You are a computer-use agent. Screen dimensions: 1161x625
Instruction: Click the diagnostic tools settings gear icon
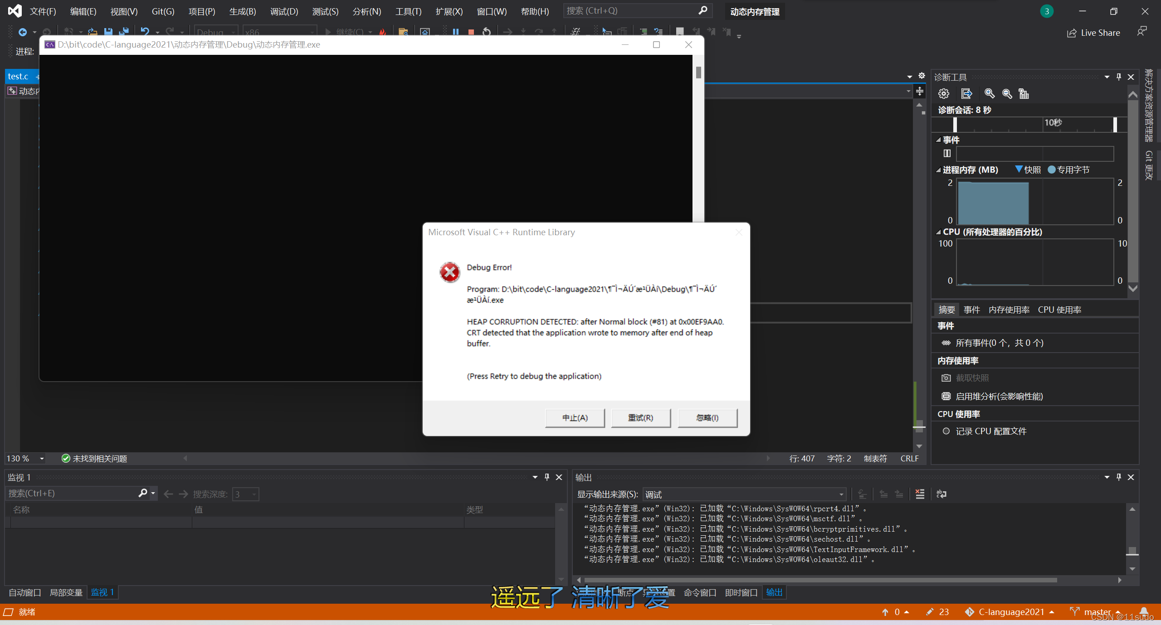(944, 94)
